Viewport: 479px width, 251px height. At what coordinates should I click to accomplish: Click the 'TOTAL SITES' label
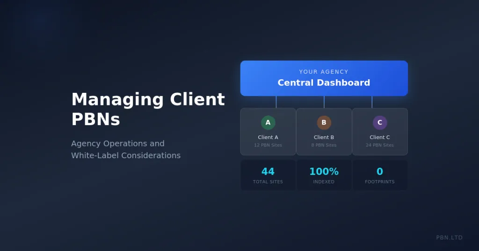pos(268,181)
